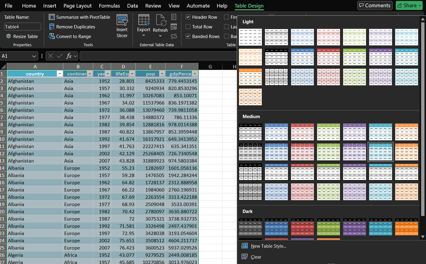Image resolution: width=426 pixels, height=264 pixels.
Task: Edit the Table Name field
Action: pyautogui.click(x=22, y=27)
